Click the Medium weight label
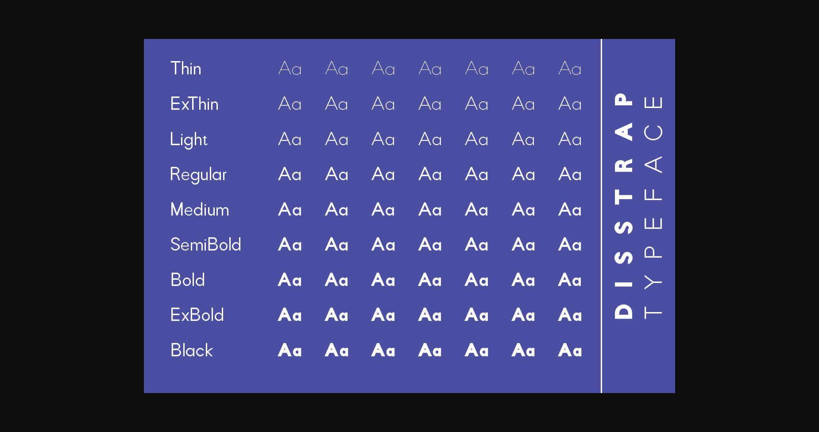This screenshot has width=819, height=432. coord(200,209)
